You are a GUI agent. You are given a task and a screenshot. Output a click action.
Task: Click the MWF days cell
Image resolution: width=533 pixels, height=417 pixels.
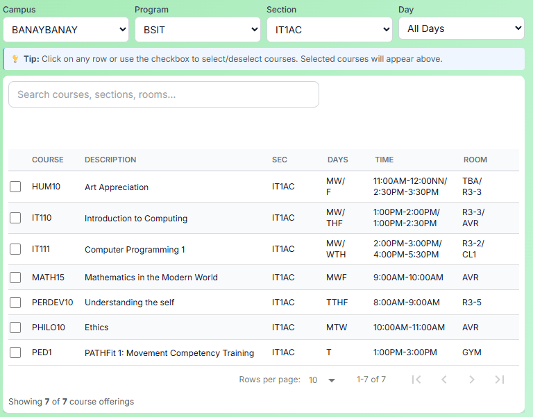point(337,278)
